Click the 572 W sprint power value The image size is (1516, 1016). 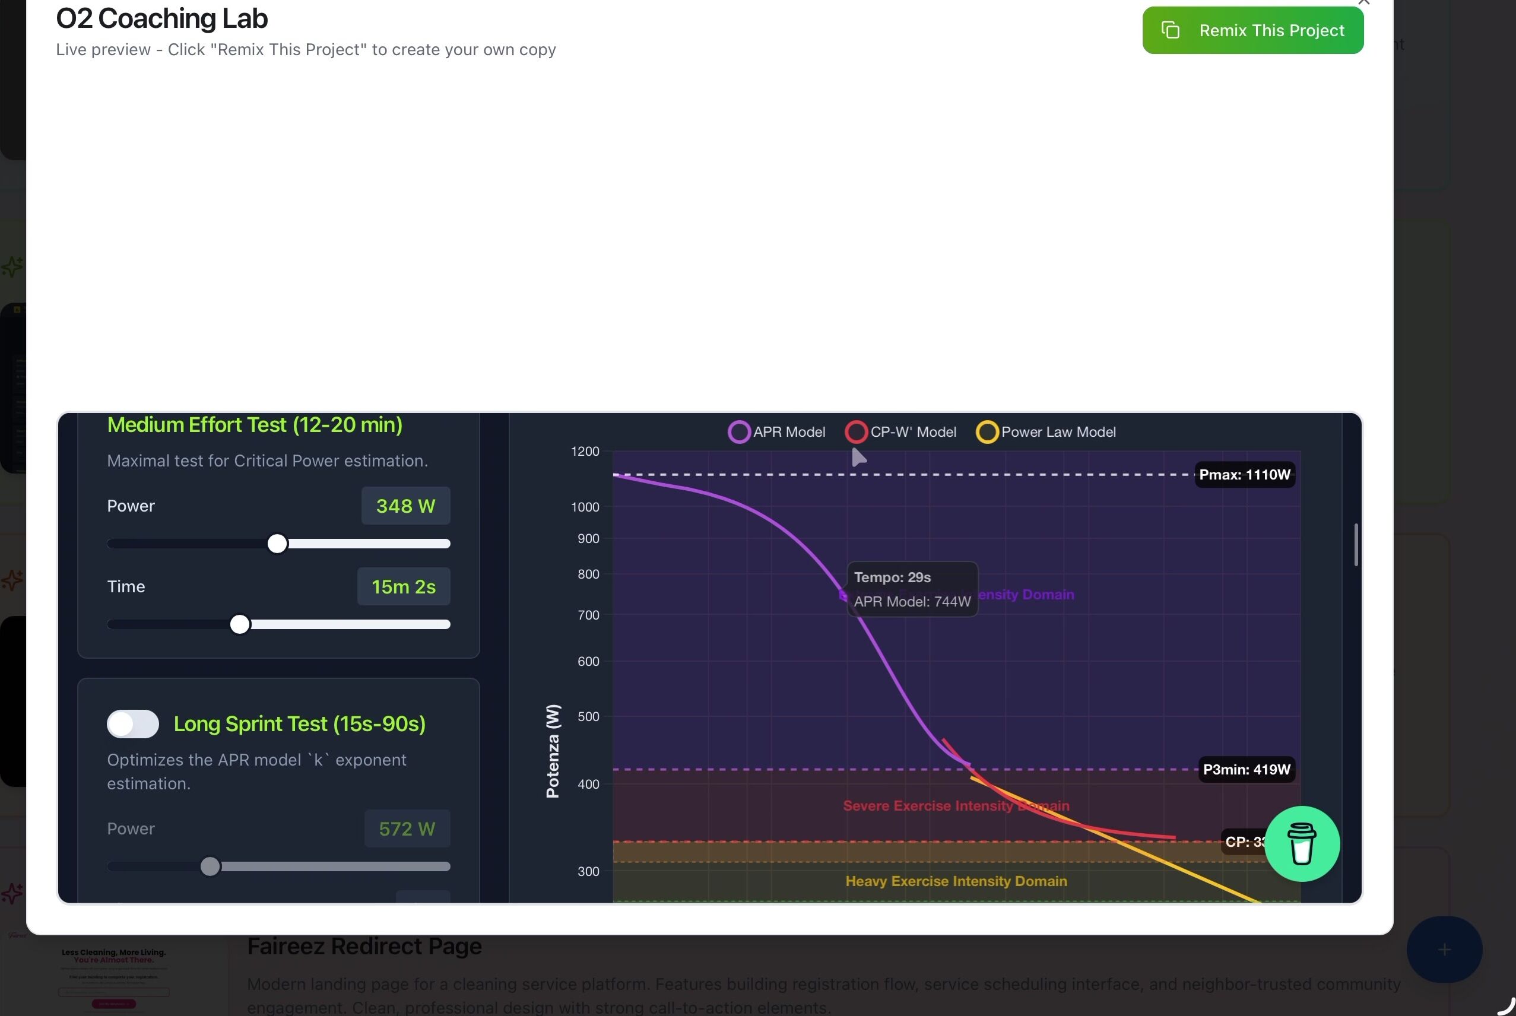407,828
